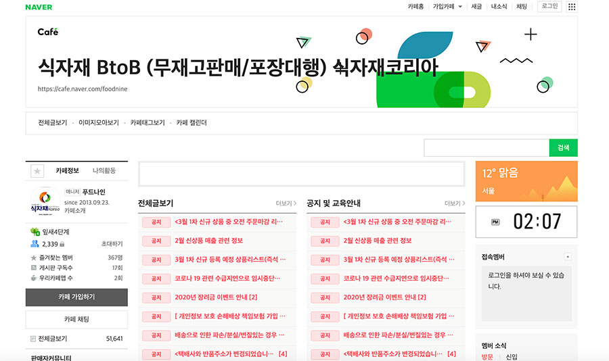Click the lock icon beside 2,339
The width and height of the screenshot is (609, 361).
62,244
